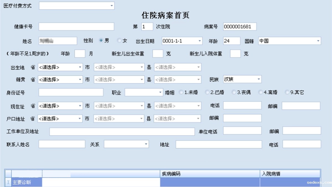The width and height of the screenshot is (332, 187).
Task: Focus the 工作单位及地址 text box
Action: tap(122, 132)
